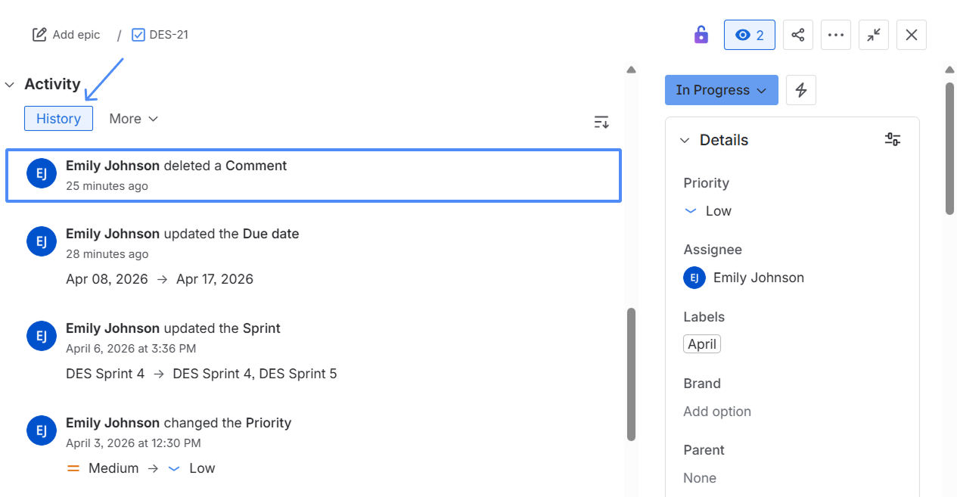Click the Labels field label

click(x=704, y=317)
